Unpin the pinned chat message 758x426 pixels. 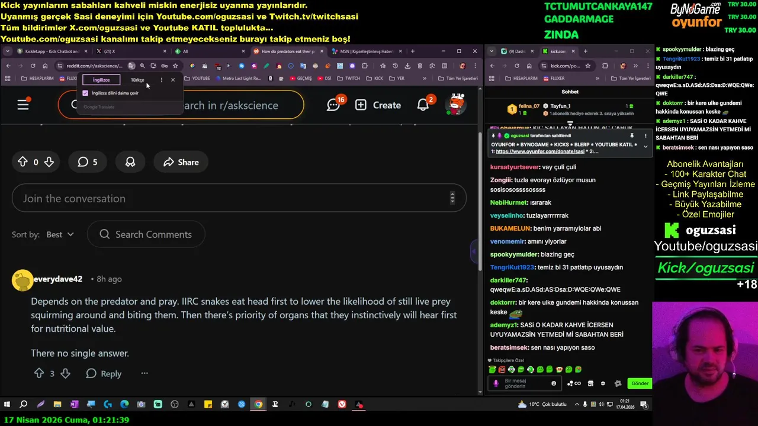[632, 136]
